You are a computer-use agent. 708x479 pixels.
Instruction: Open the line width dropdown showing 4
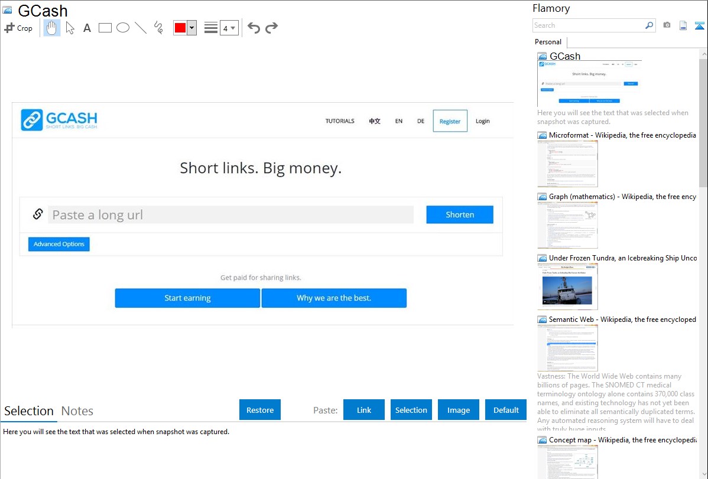coord(229,28)
